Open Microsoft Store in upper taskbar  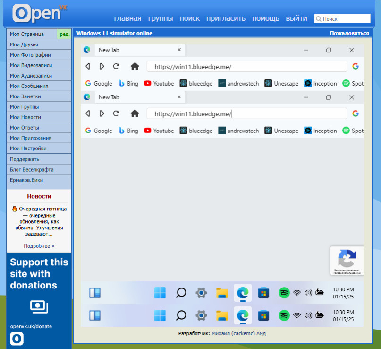point(263,293)
